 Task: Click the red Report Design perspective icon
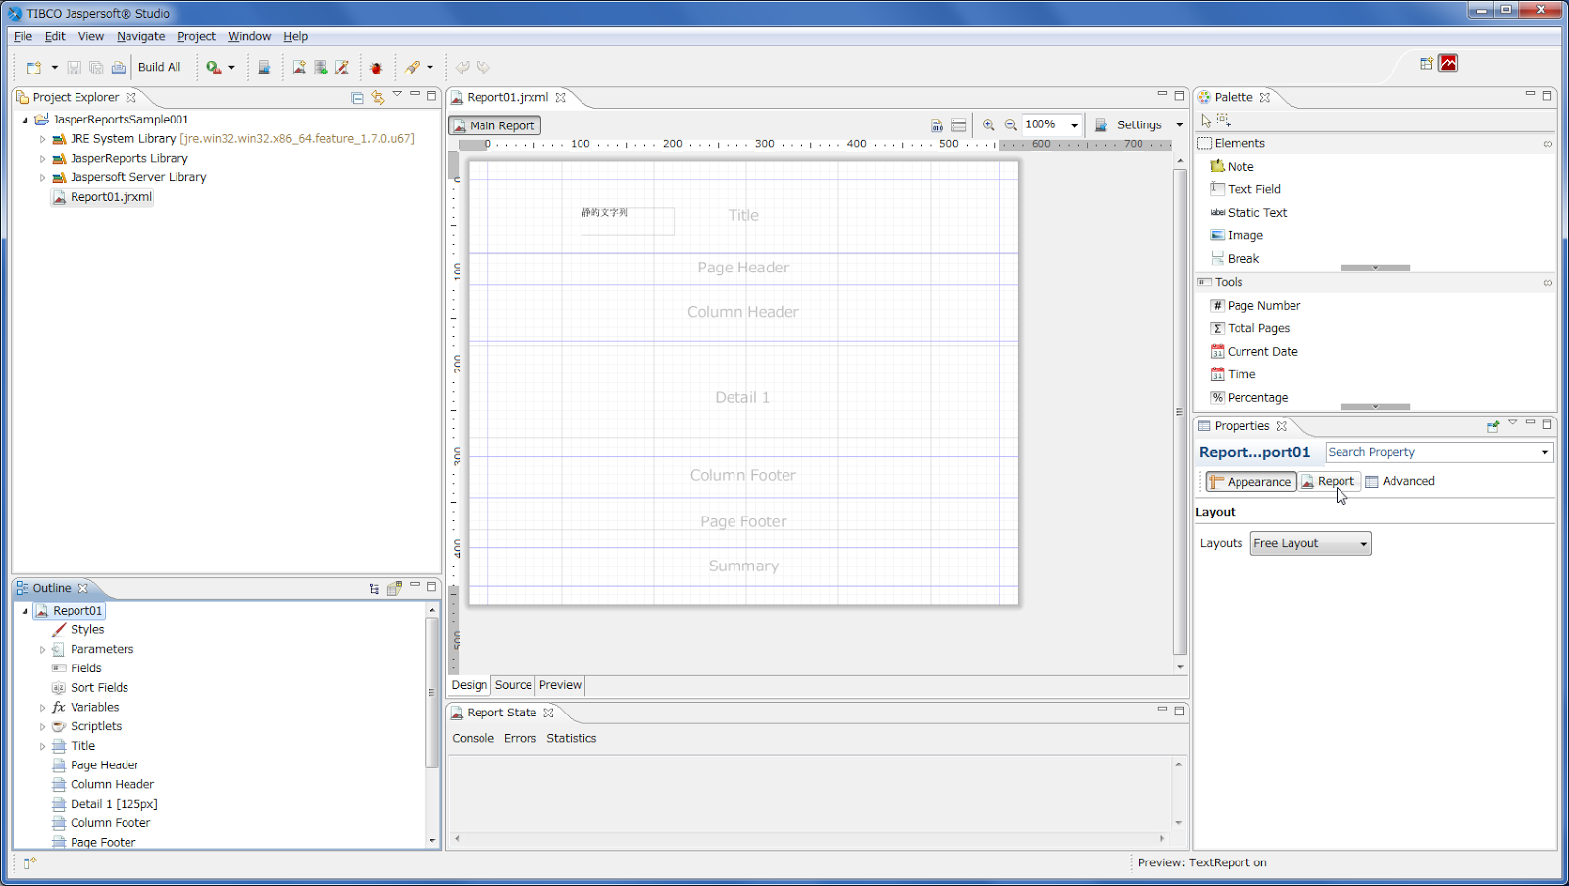[1448, 64]
